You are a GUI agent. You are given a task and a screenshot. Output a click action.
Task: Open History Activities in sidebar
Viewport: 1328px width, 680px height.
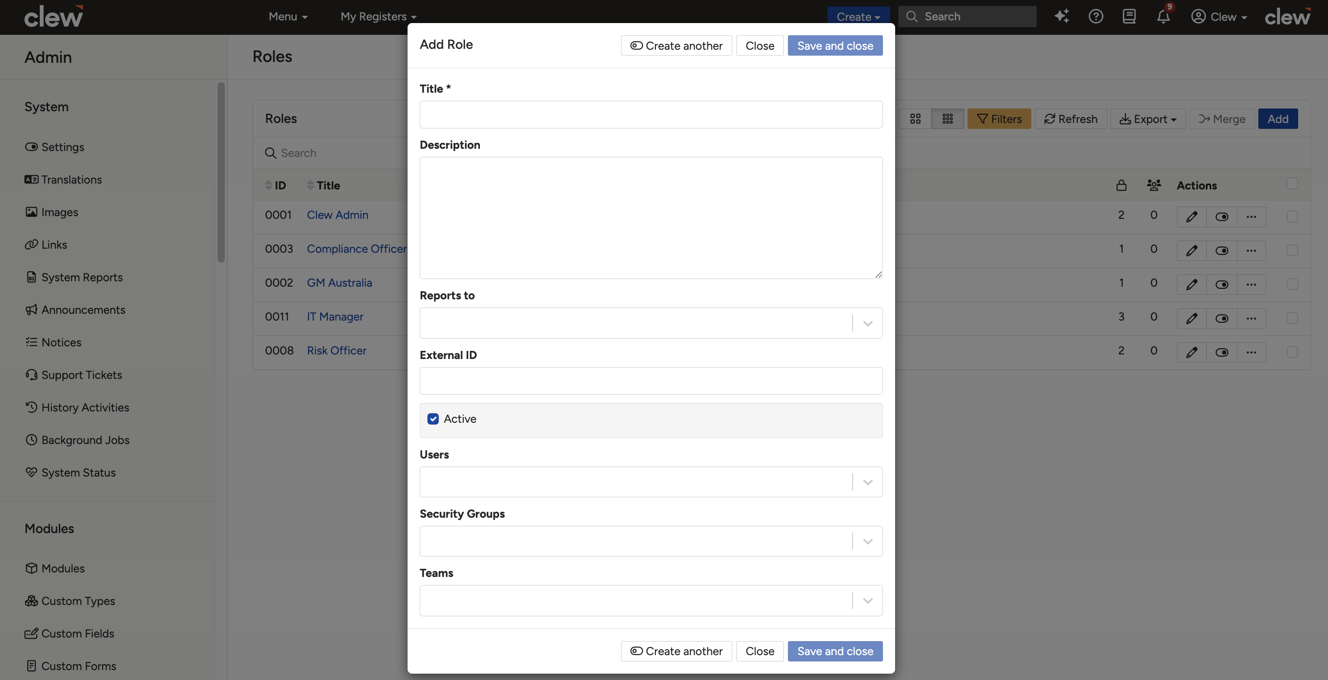[77, 408]
